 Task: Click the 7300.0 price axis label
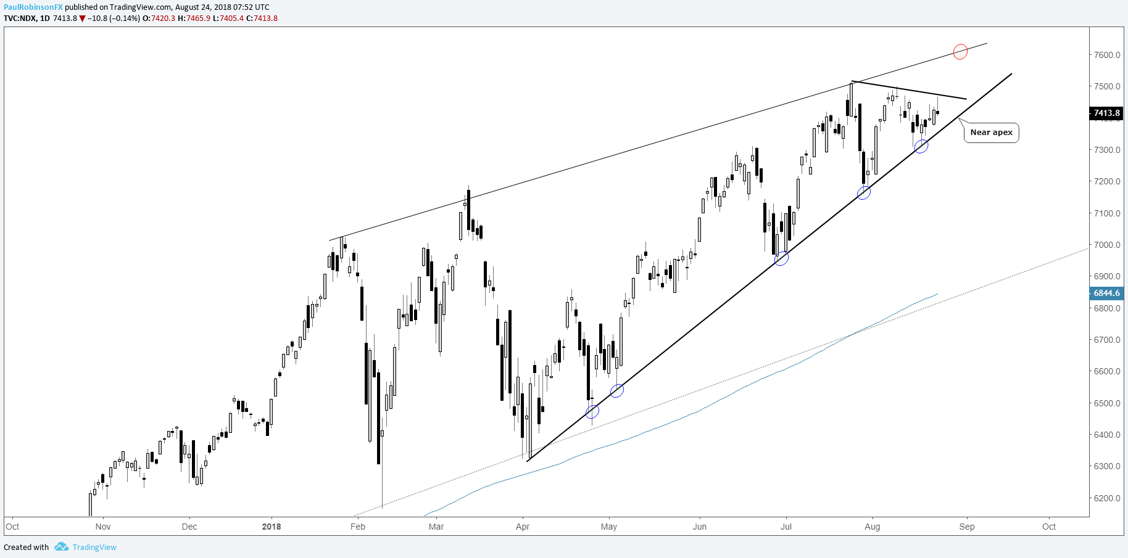coord(1107,150)
